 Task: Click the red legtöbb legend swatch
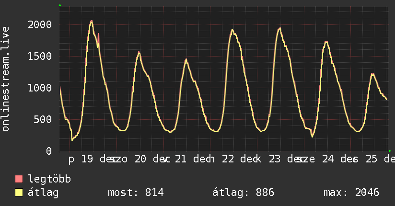pyautogui.click(x=19, y=179)
